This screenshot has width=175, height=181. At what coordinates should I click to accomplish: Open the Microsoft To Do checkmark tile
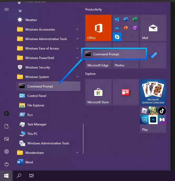(153, 55)
